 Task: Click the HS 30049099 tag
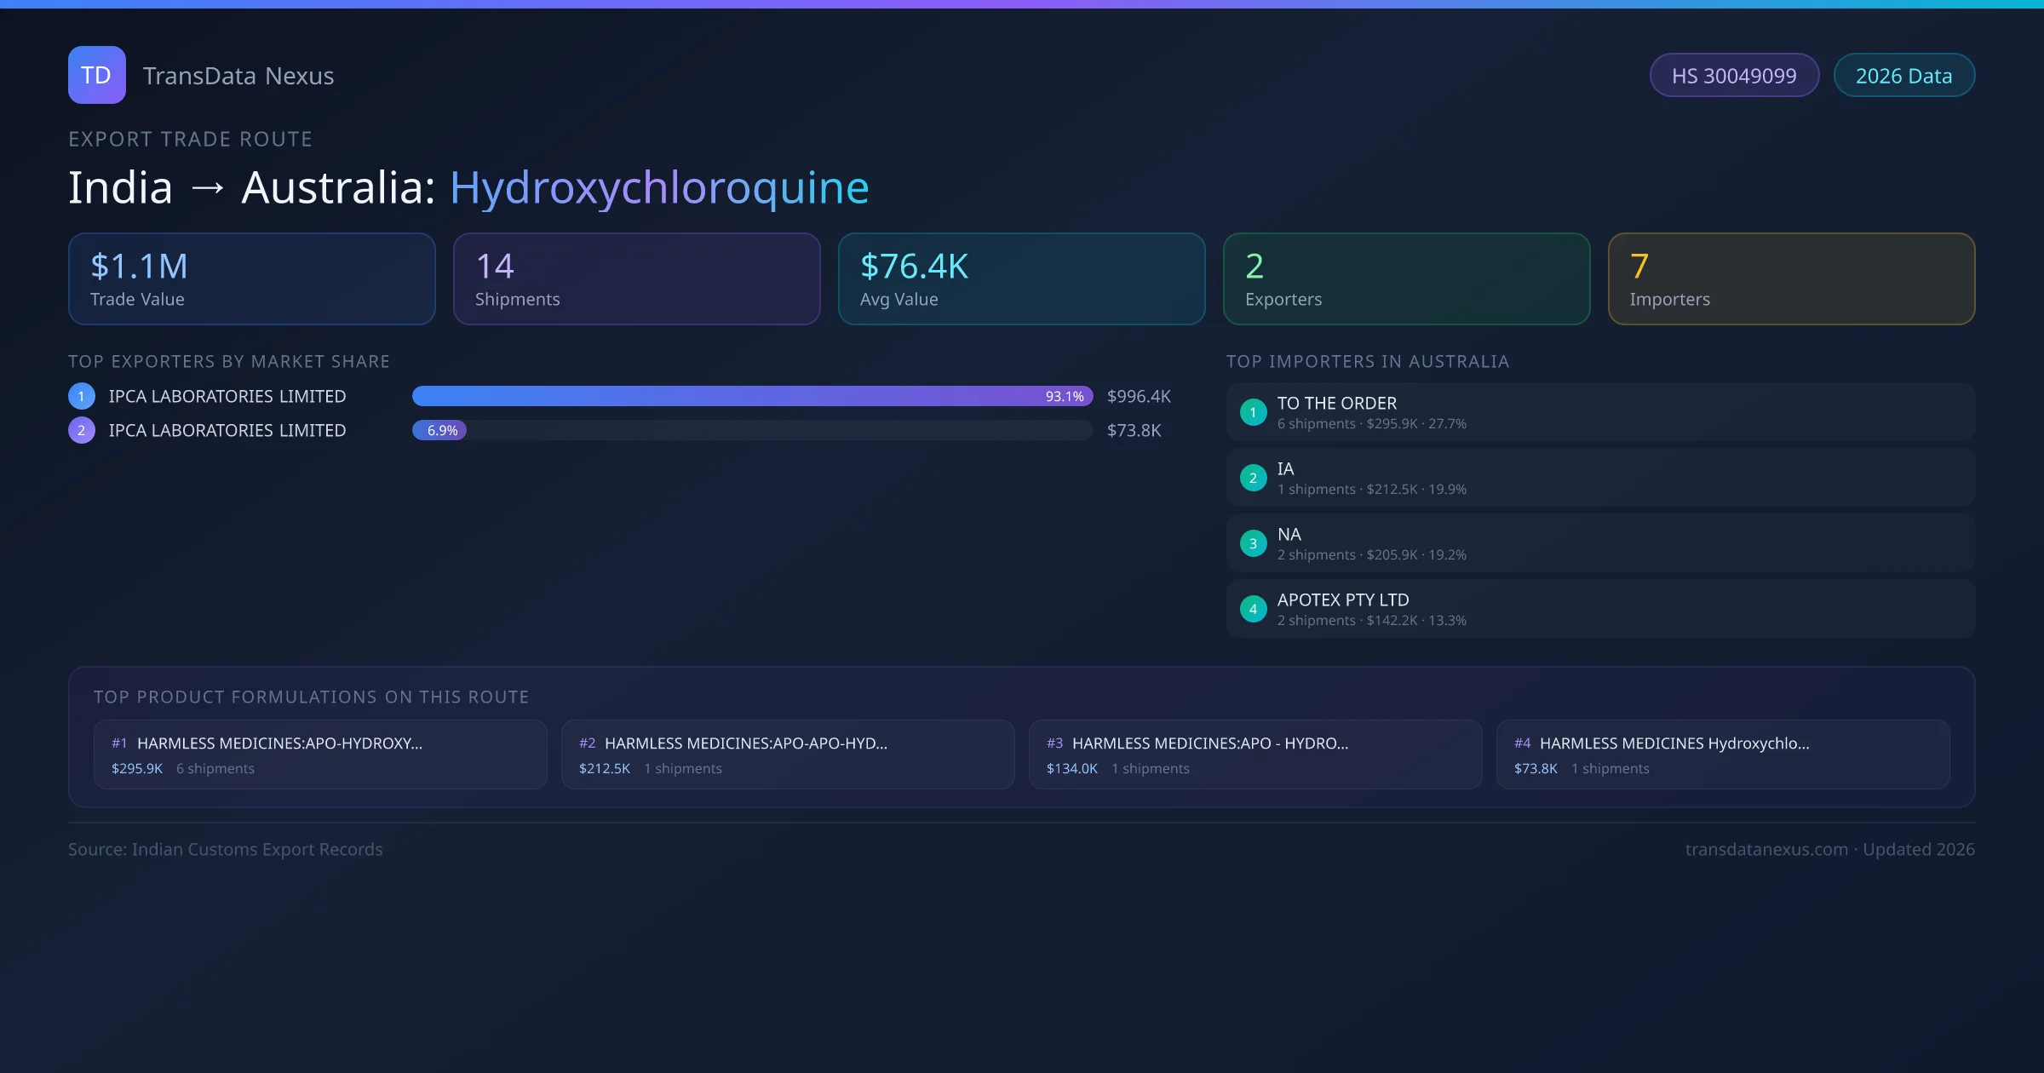1734,76
